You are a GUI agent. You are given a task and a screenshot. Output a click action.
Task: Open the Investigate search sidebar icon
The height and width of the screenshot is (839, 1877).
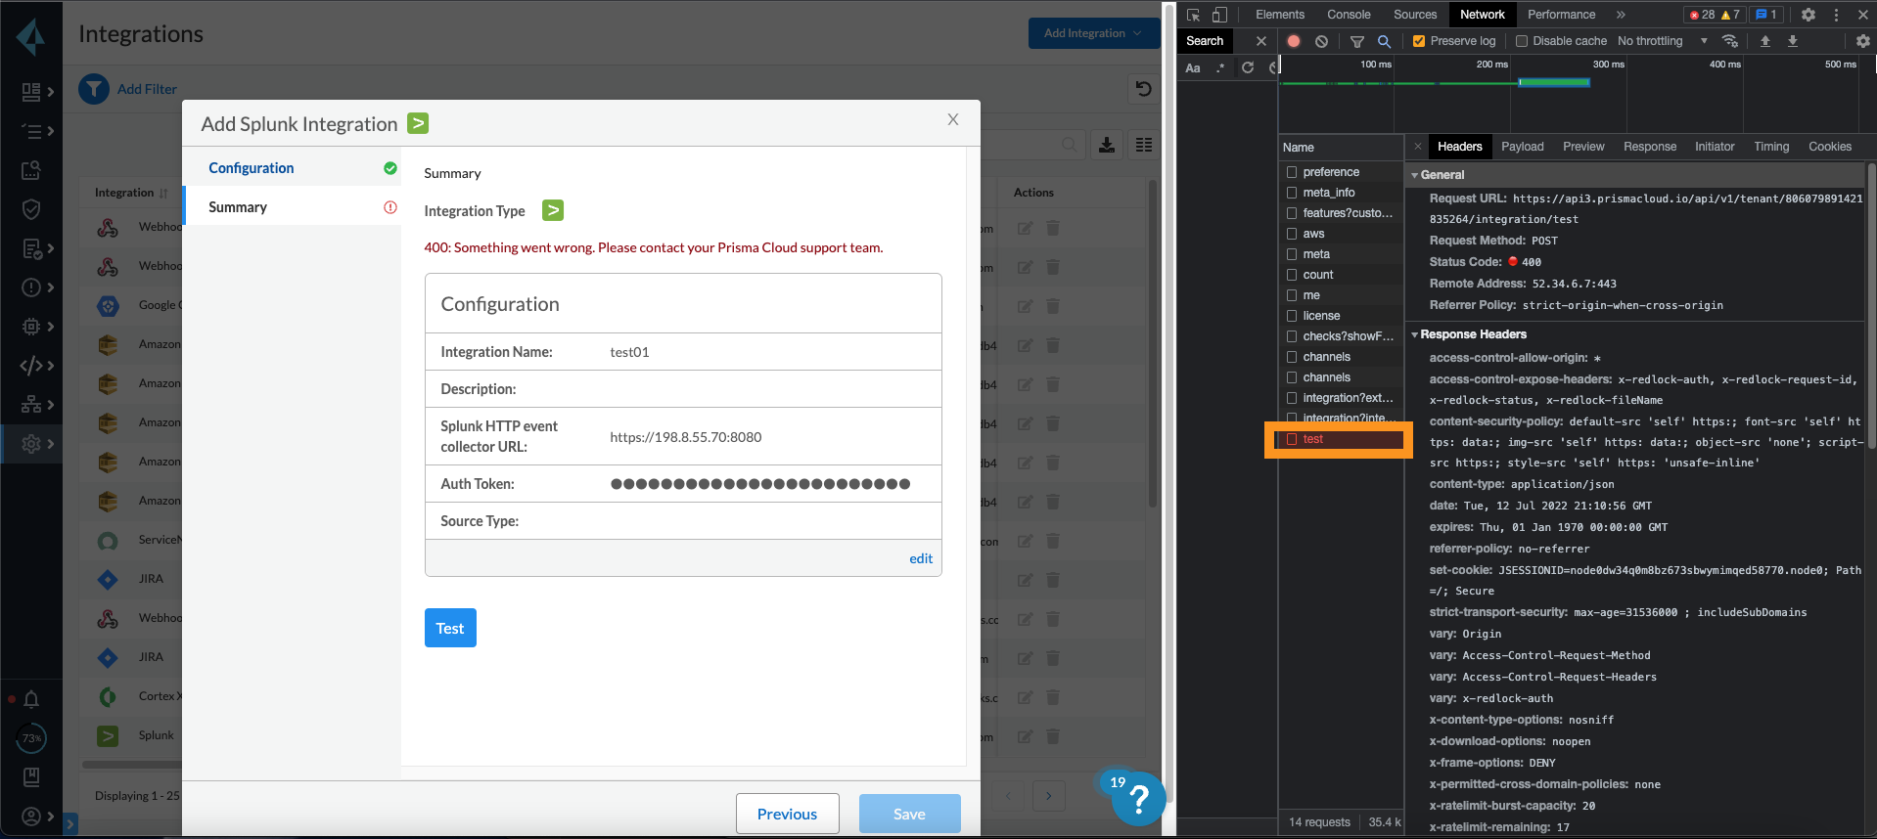click(31, 170)
